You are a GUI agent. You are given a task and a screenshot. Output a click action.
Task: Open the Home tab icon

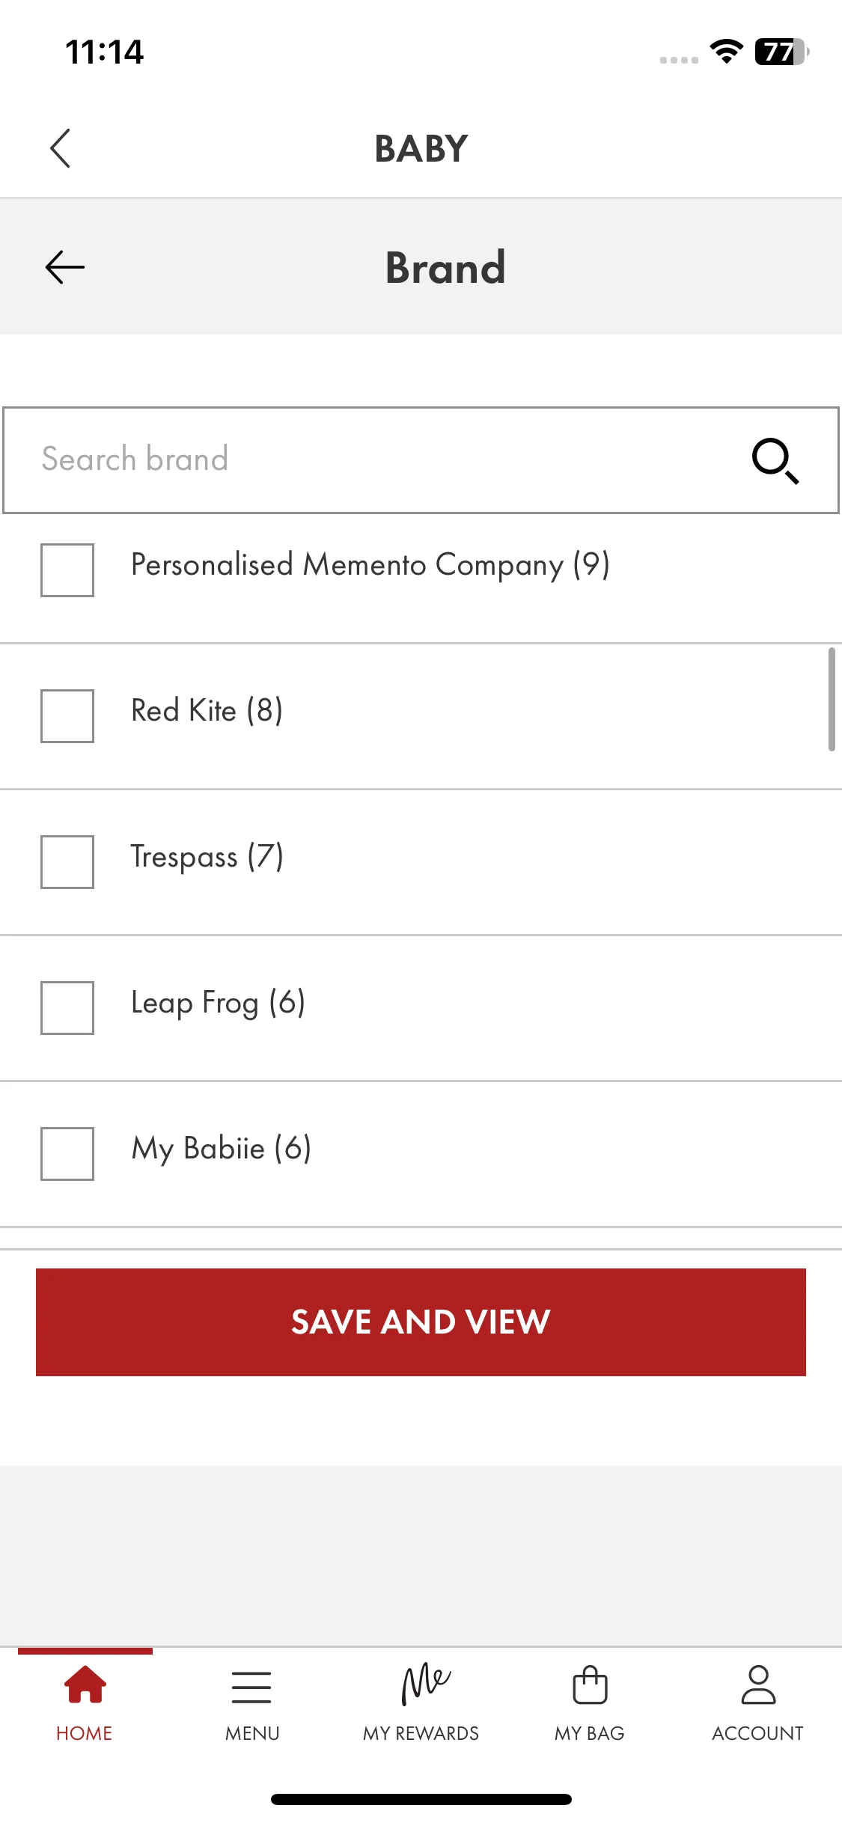click(85, 1685)
